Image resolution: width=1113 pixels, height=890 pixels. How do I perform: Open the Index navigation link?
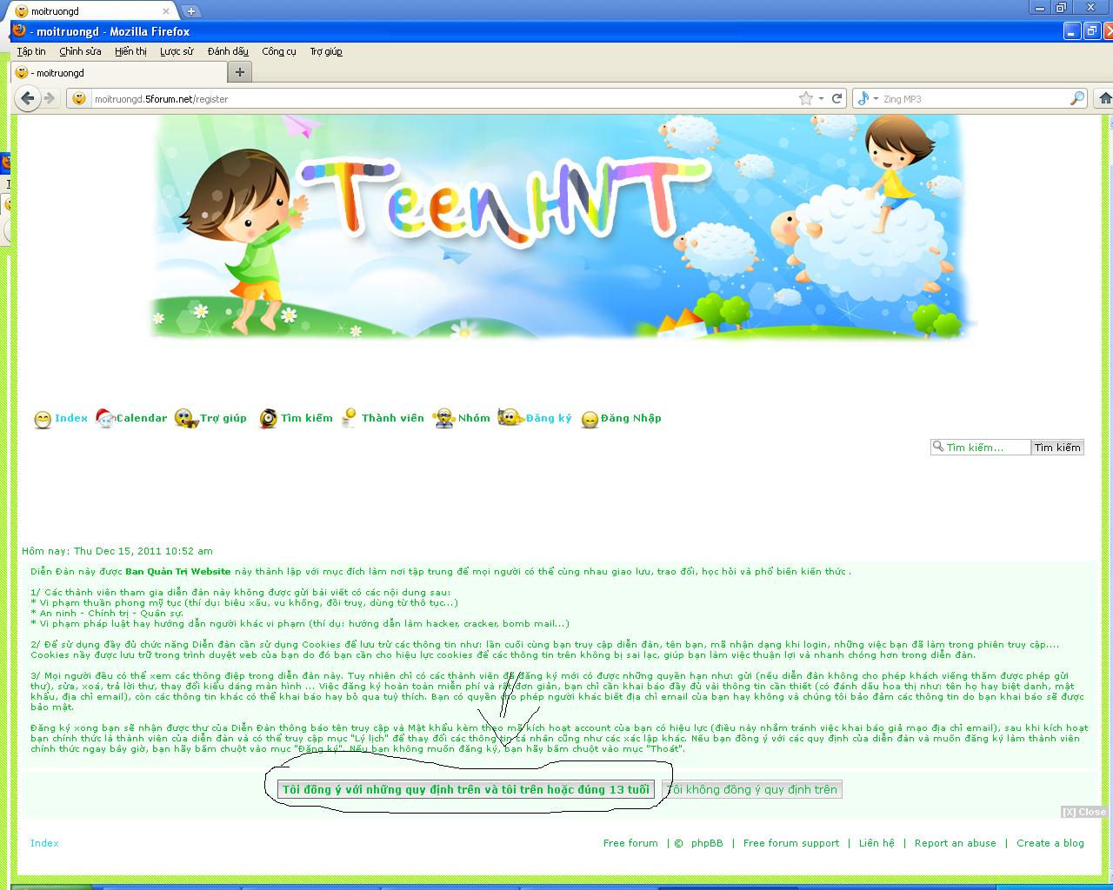(x=71, y=418)
